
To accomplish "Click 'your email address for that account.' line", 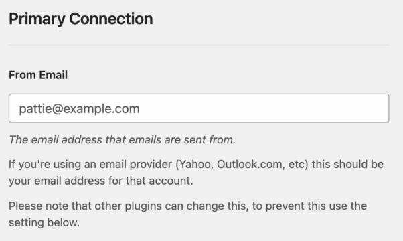I will [x=101, y=181].
